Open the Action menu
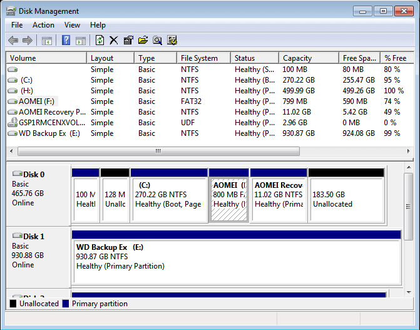Viewport: 420px width, 330px height. click(43, 25)
